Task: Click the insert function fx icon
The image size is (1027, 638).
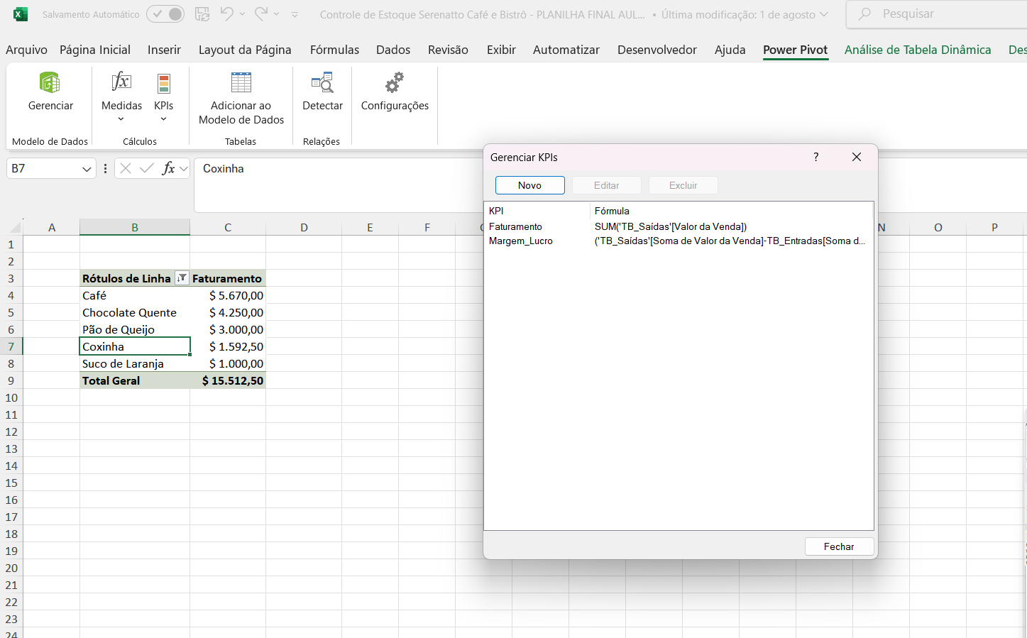Action: [168, 168]
